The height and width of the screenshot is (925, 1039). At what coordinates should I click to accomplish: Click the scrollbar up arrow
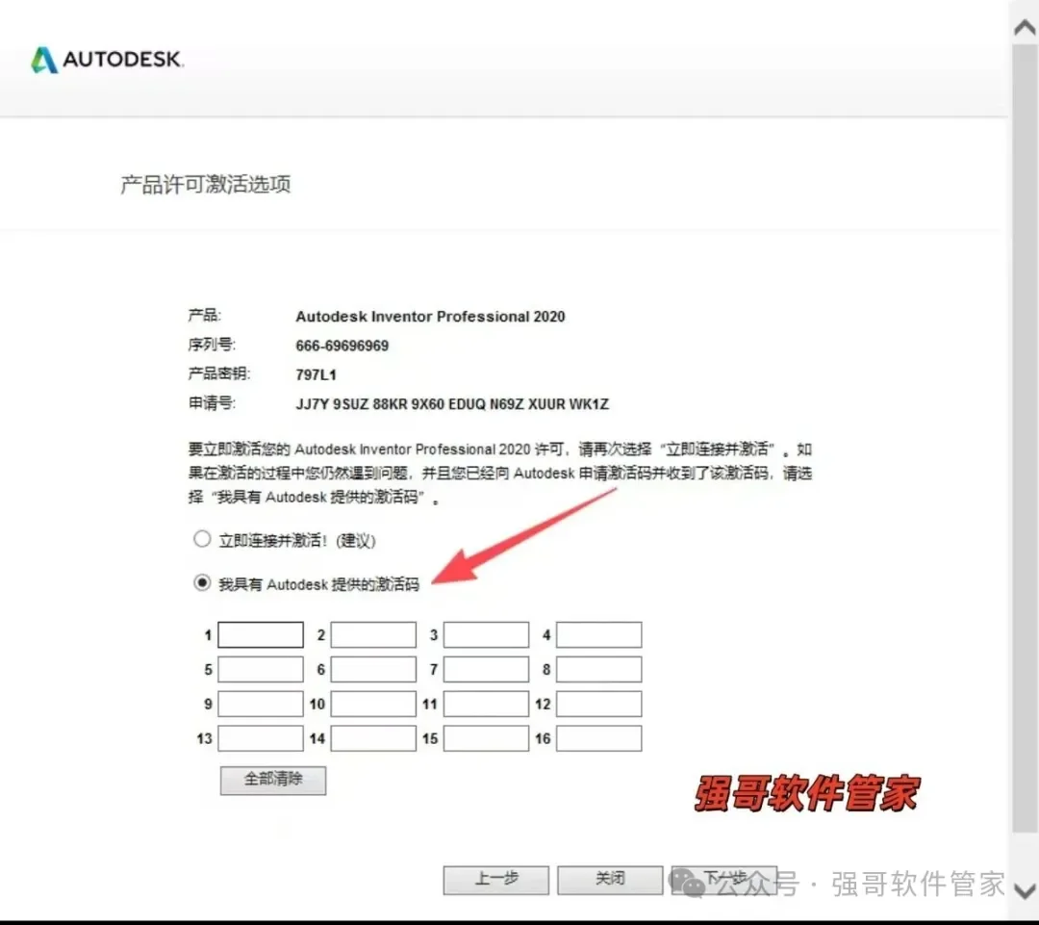[x=1026, y=27]
